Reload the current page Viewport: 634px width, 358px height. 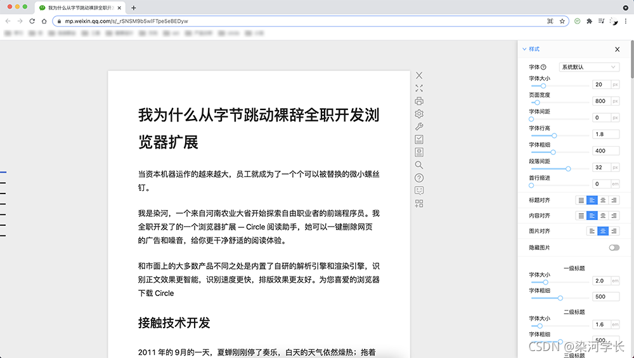32,21
